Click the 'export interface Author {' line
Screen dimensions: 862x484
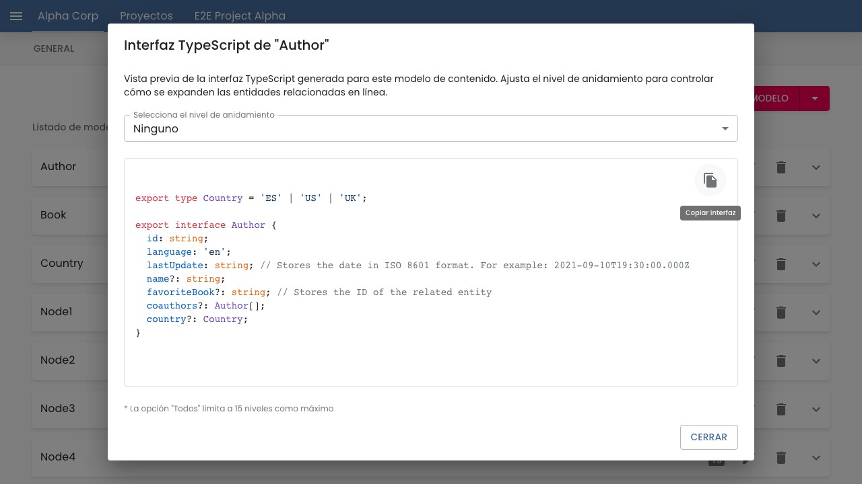[206, 225]
